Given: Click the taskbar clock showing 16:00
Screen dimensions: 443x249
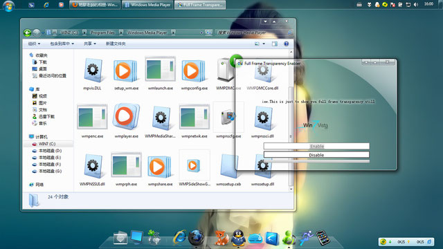Looking at the screenshot, I should [x=428, y=4].
